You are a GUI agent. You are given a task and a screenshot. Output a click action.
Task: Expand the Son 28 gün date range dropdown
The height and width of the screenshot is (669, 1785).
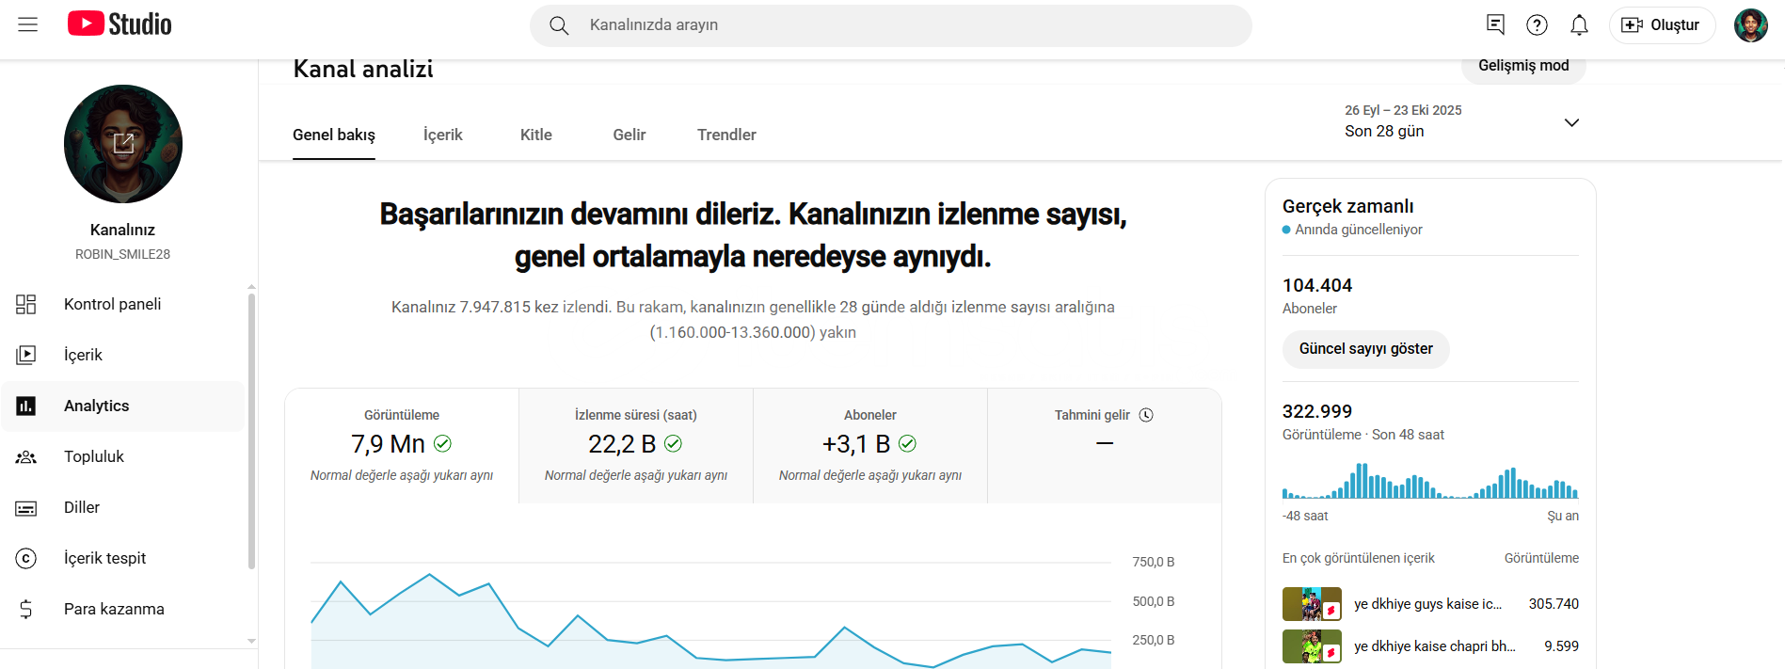pyautogui.click(x=1570, y=122)
